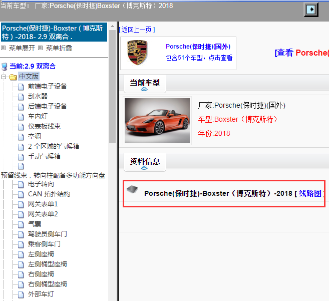Click page icon next to 前端电子设备

pos(21,87)
